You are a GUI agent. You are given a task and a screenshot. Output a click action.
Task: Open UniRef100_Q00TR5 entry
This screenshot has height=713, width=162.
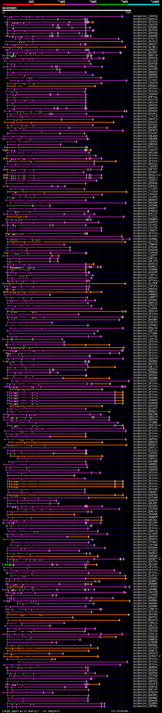pos(145,69)
